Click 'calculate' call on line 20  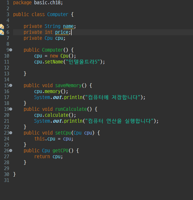point(57,115)
